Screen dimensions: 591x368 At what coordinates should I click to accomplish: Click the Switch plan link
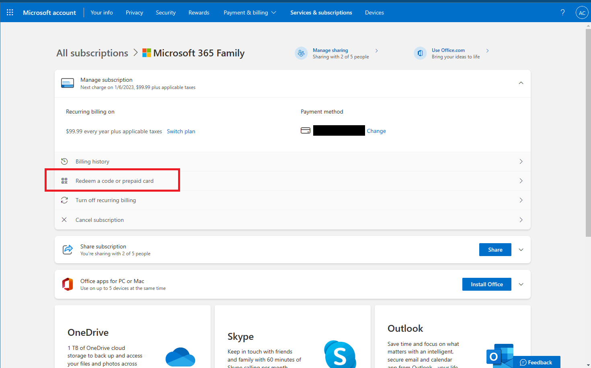pos(181,131)
